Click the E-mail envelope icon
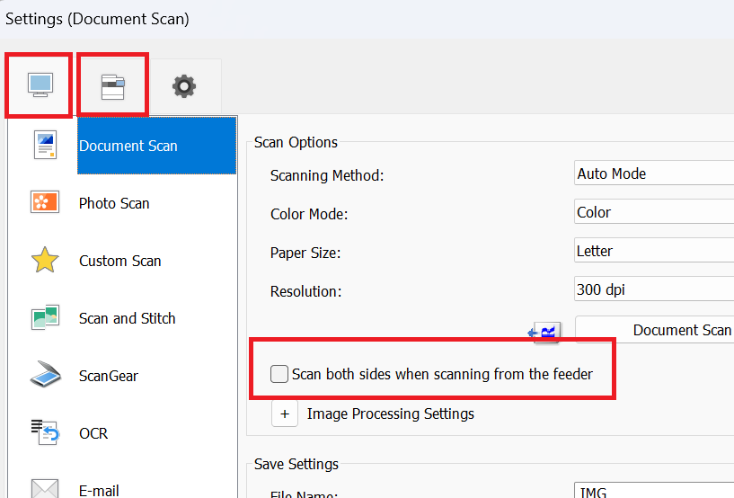Screen dimensions: 734x498 pos(45,488)
